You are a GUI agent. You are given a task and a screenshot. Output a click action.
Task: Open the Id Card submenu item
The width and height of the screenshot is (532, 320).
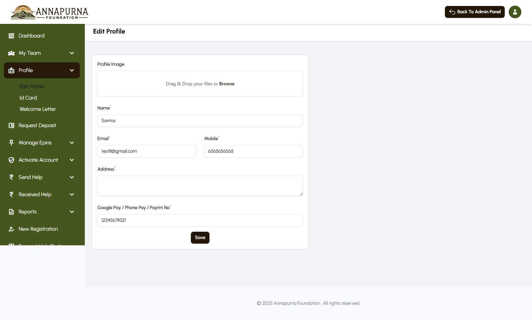click(x=28, y=98)
